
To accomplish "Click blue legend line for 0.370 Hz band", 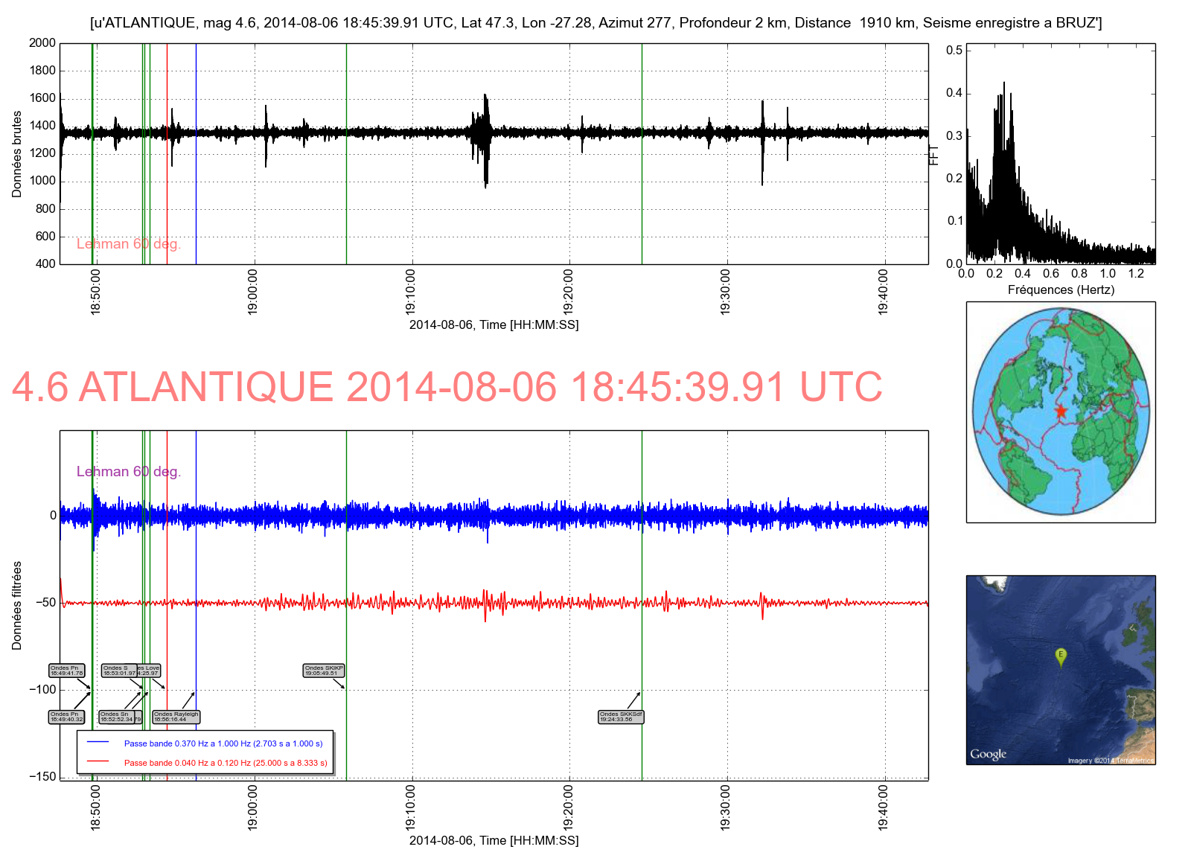I will (98, 743).
